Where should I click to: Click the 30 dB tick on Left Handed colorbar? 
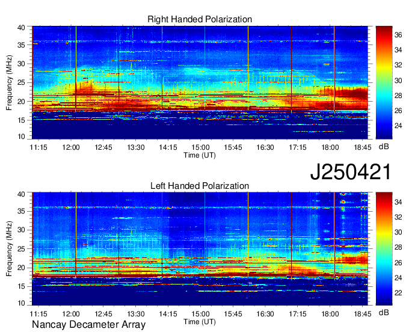(398, 232)
